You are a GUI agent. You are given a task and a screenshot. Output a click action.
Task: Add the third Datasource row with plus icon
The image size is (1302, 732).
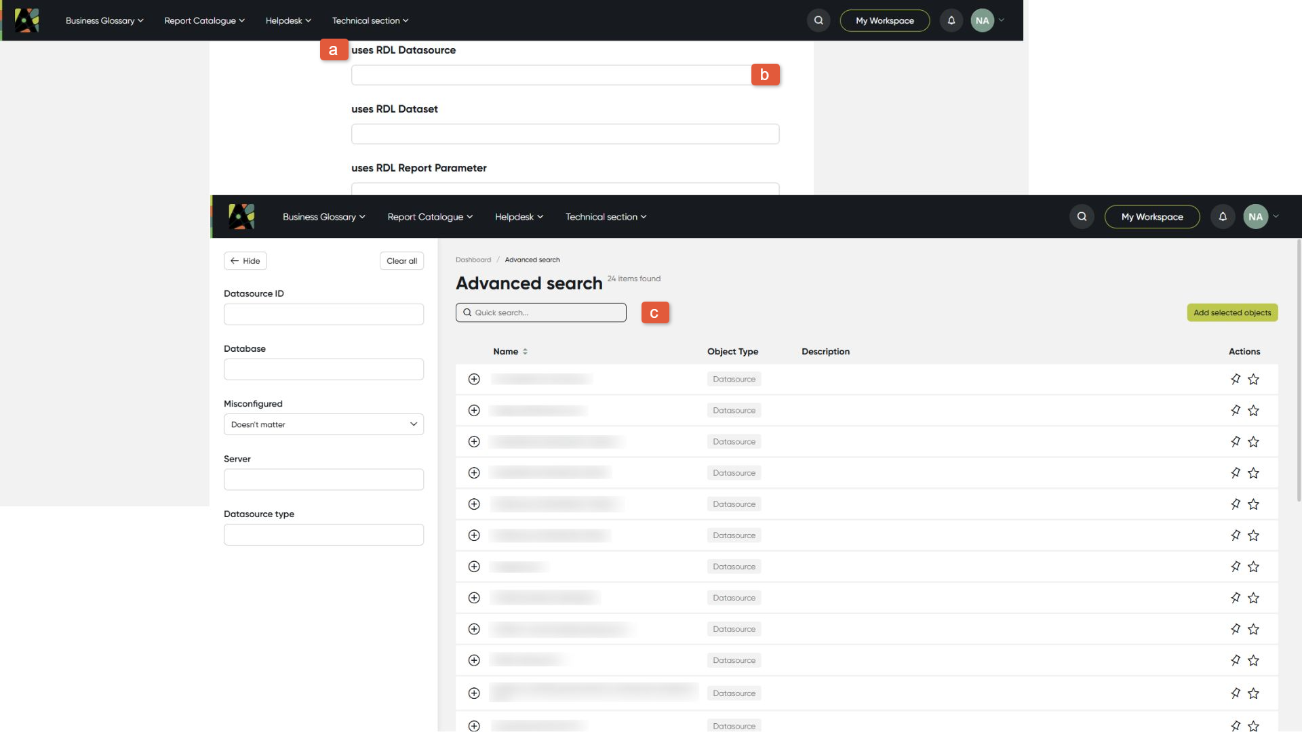pyautogui.click(x=474, y=442)
